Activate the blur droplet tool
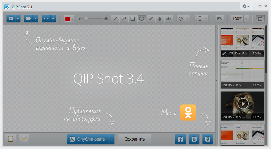271x149 pixels. 159,19
